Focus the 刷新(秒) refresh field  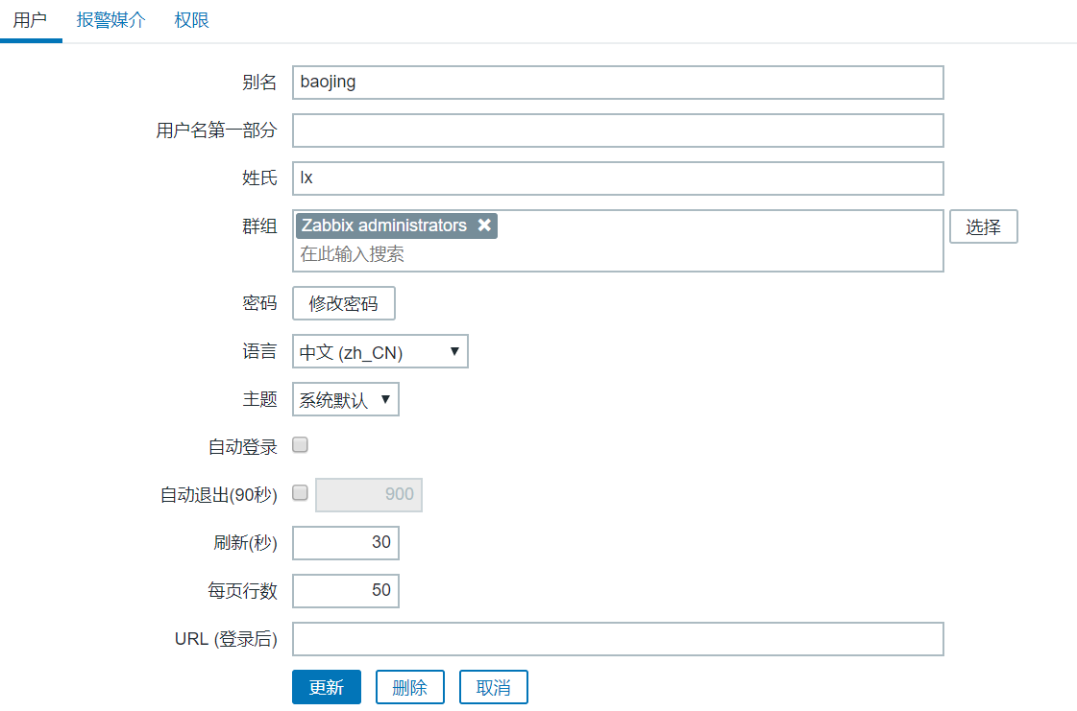(x=345, y=542)
